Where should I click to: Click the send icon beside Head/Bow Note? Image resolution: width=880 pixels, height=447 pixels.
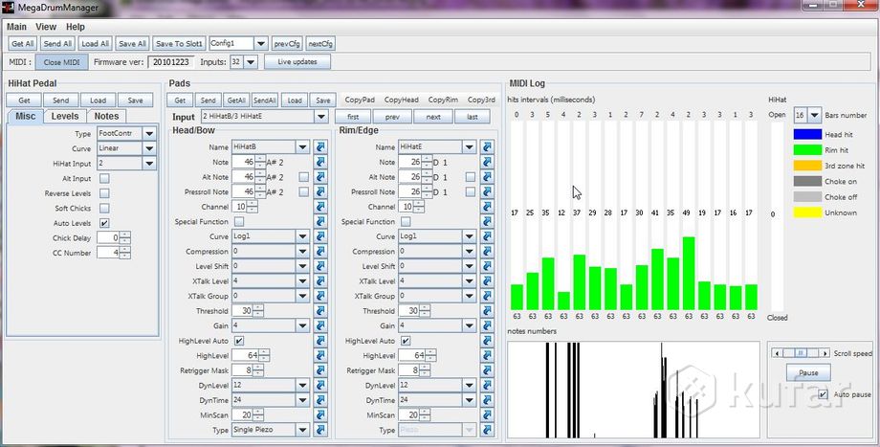click(320, 162)
